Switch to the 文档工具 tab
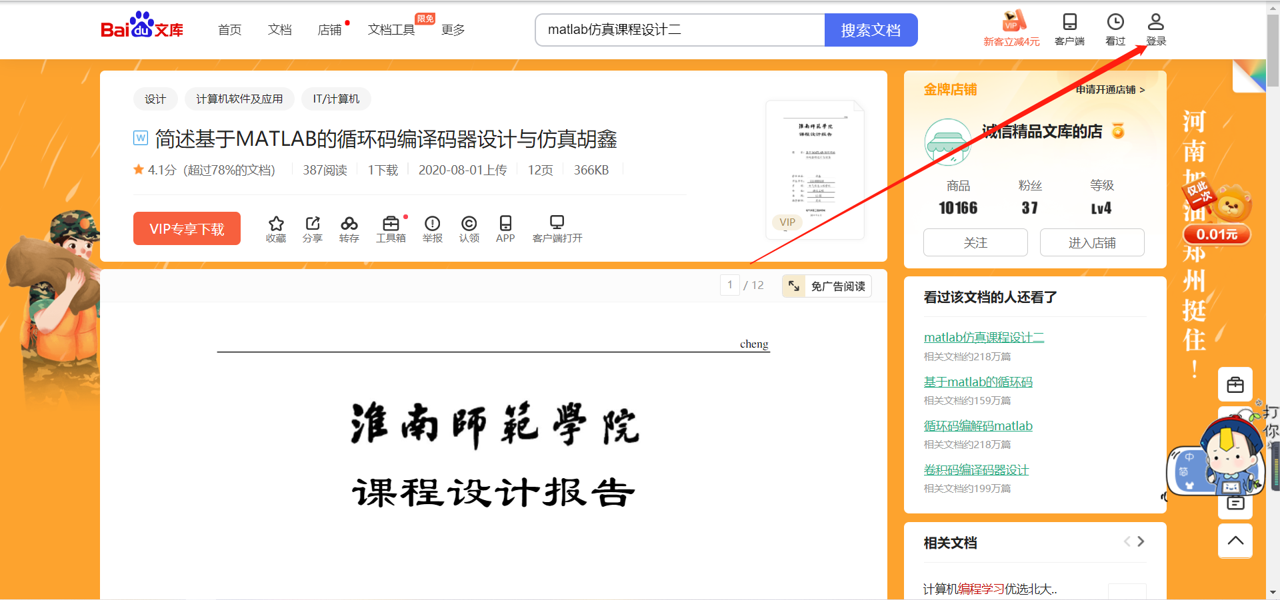The image size is (1280, 600). 391,29
